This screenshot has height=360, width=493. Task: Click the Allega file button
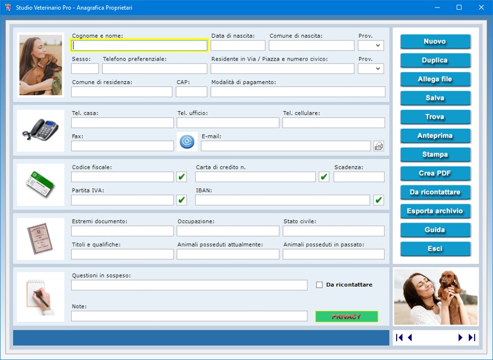click(435, 79)
